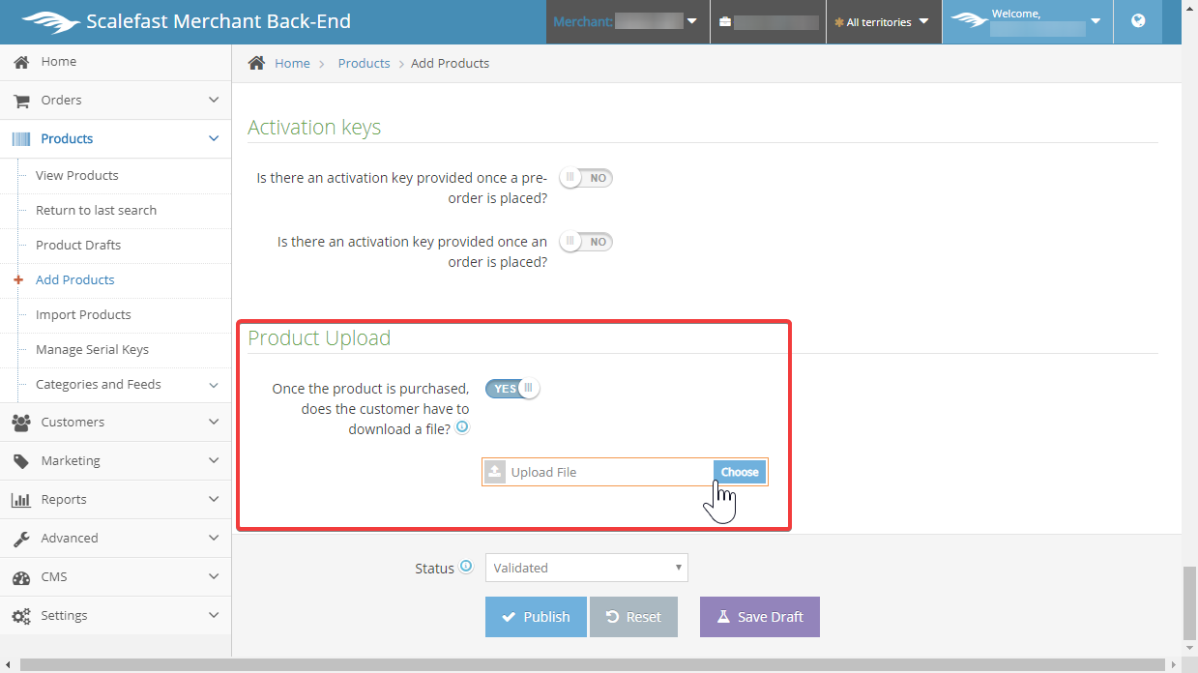Click the home icon in breadcrumb
The height and width of the screenshot is (673, 1198).
(x=256, y=63)
